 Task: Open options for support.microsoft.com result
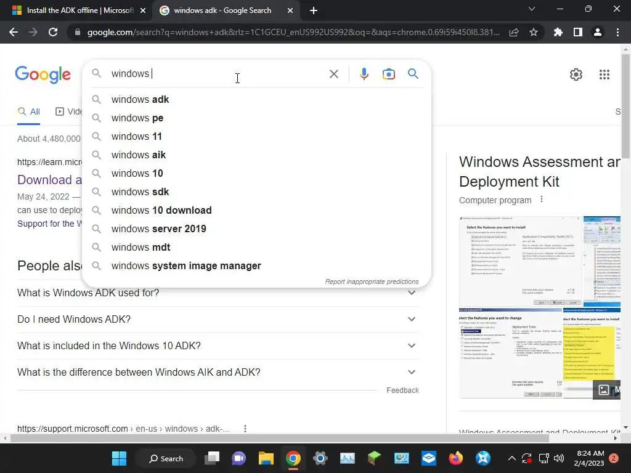(x=245, y=429)
